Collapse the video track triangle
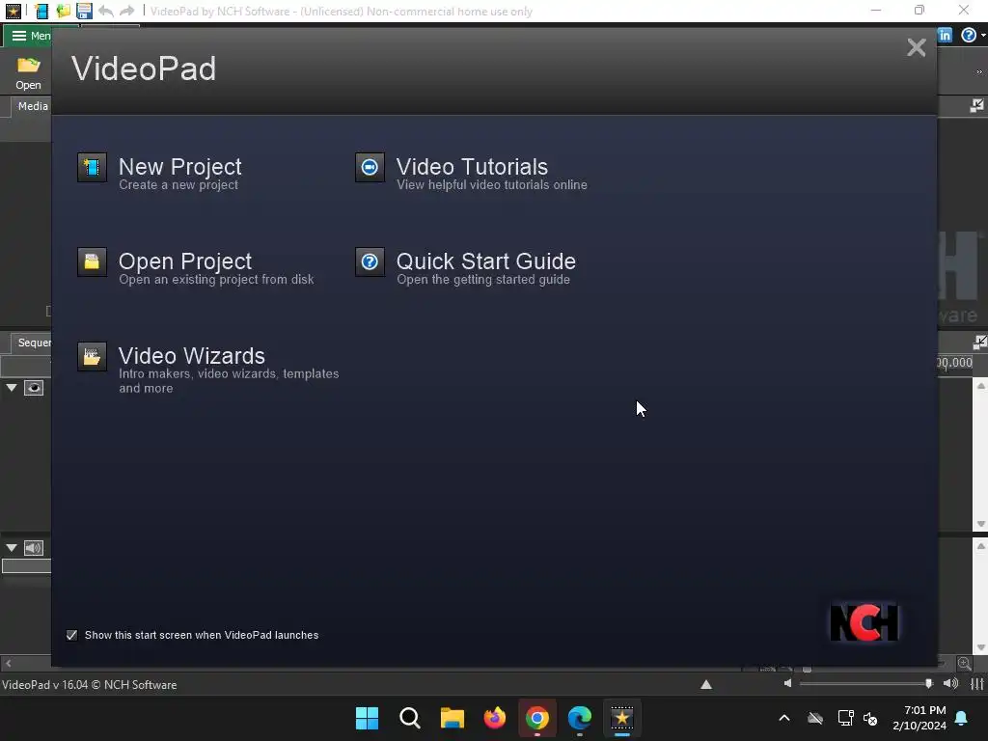 tap(12, 388)
